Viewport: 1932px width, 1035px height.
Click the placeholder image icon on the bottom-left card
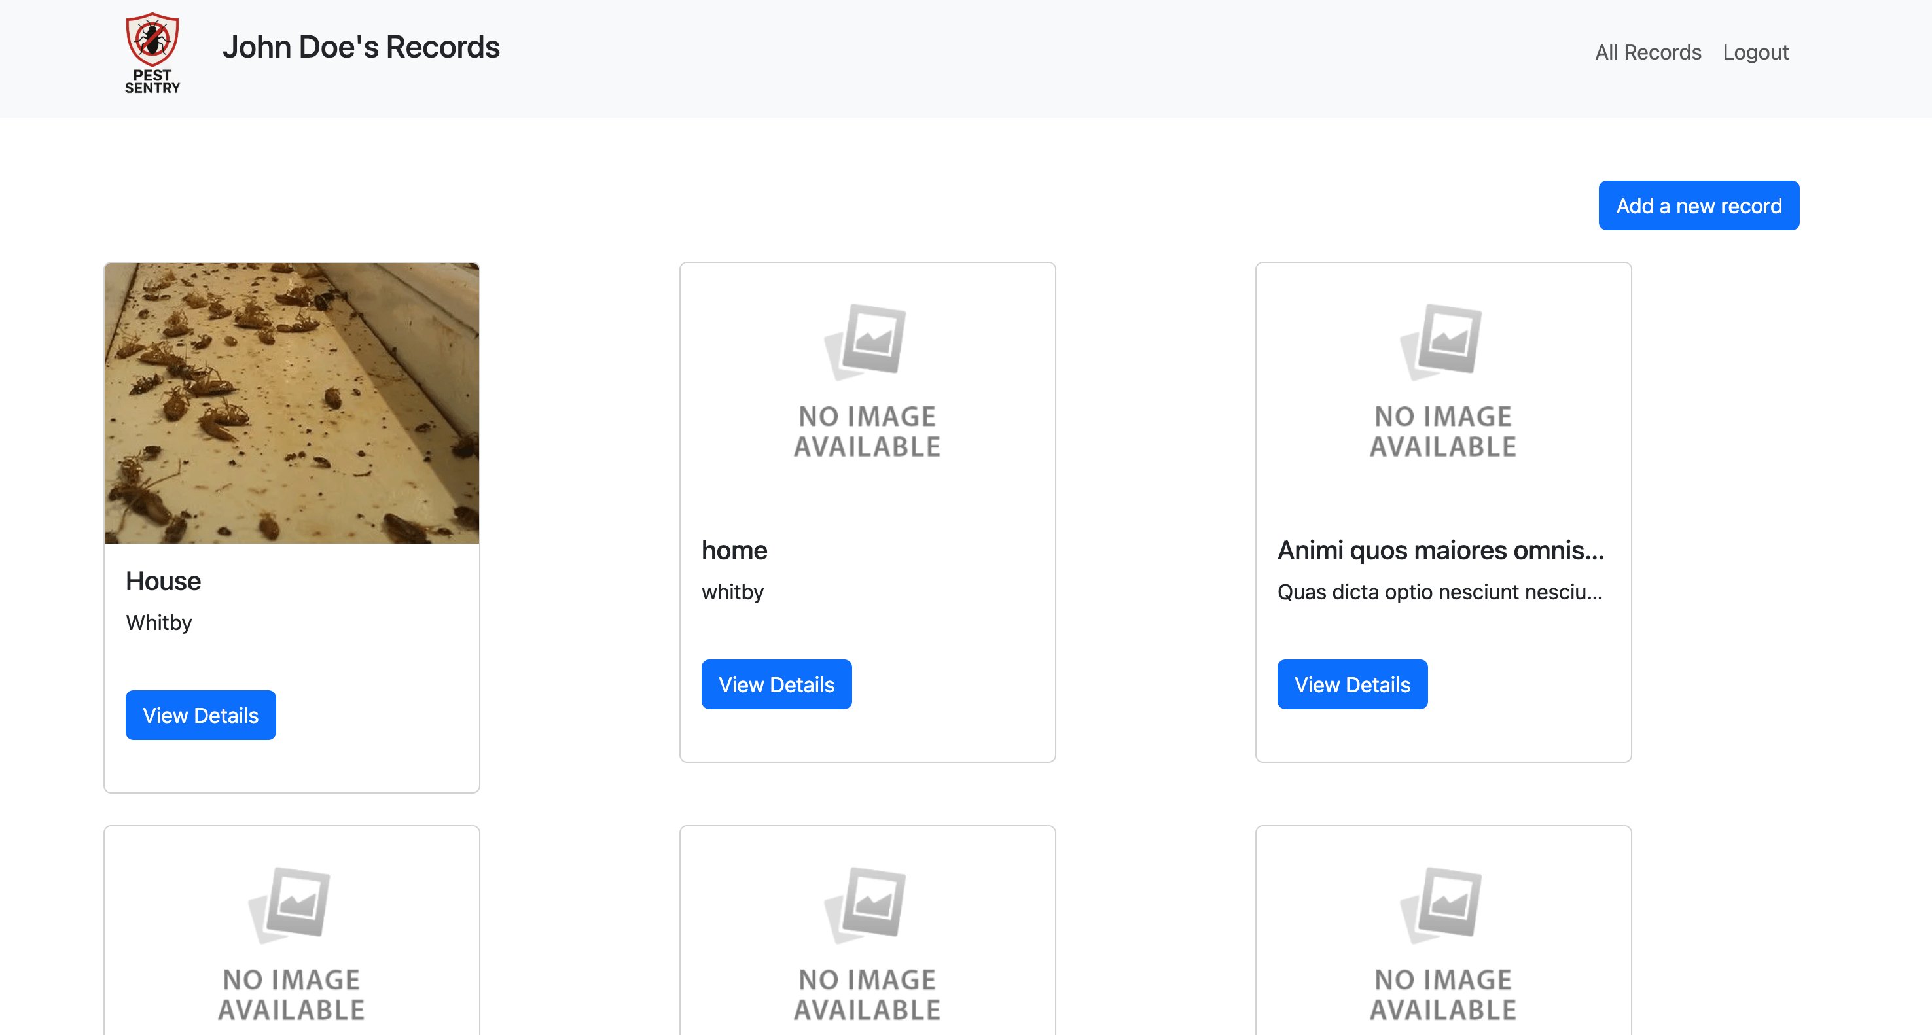click(290, 905)
